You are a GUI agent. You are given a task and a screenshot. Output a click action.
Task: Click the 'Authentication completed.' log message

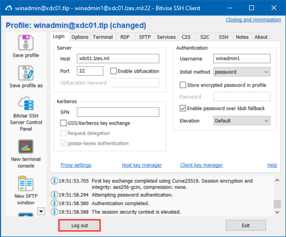pyautogui.click(x=120, y=203)
